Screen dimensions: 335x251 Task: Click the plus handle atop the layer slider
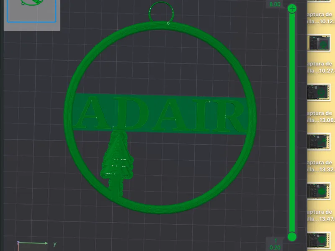pyautogui.click(x=292, y=9)
